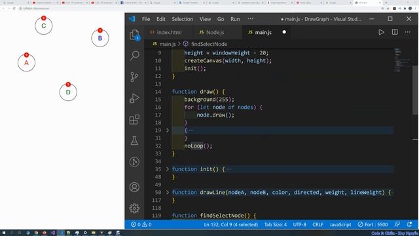This screenshot has width=419, height=236.
Task: Open the Manage gear icon
Action: (134, 208)
